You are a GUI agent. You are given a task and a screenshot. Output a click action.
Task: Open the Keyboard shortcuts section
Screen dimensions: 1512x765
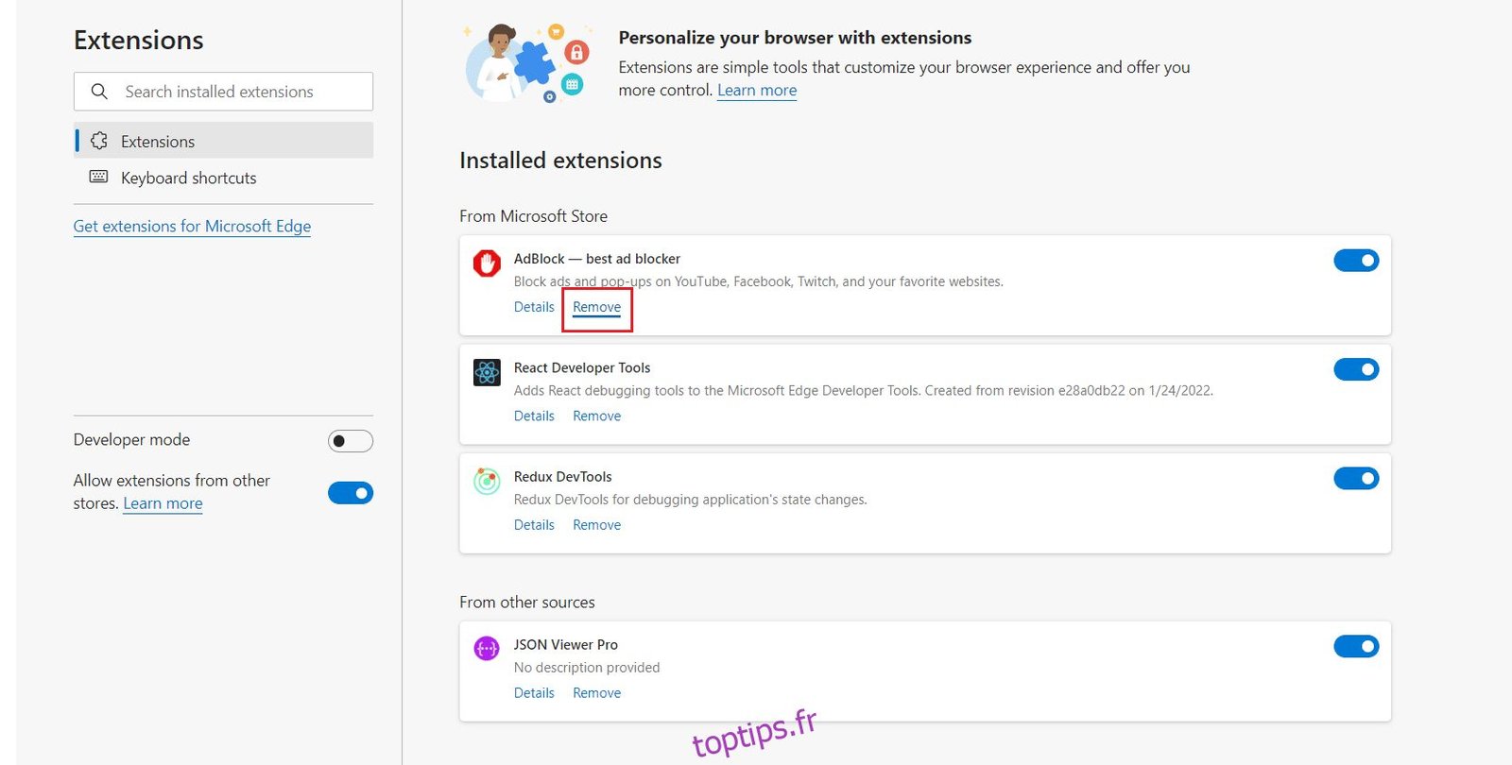[x=188, y=178]
